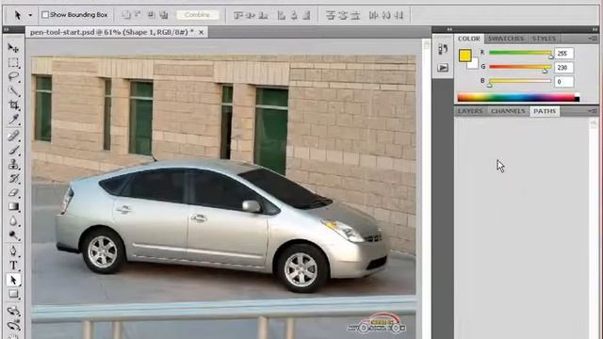Toggle Exclude overlapping shape areas option
The height and width of the screenshot is (339, 603).
coord(164,15)
